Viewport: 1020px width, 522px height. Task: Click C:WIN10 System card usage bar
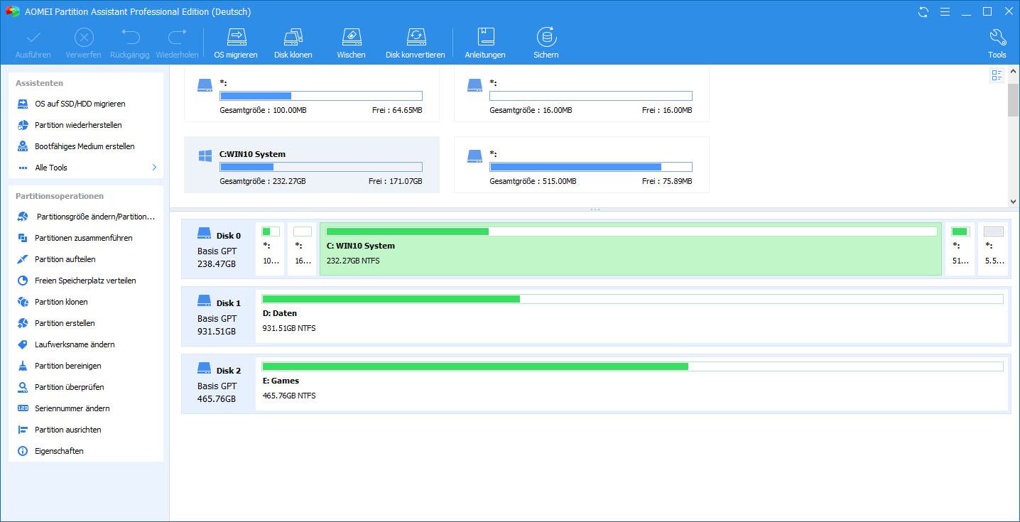tap(321, 167)
